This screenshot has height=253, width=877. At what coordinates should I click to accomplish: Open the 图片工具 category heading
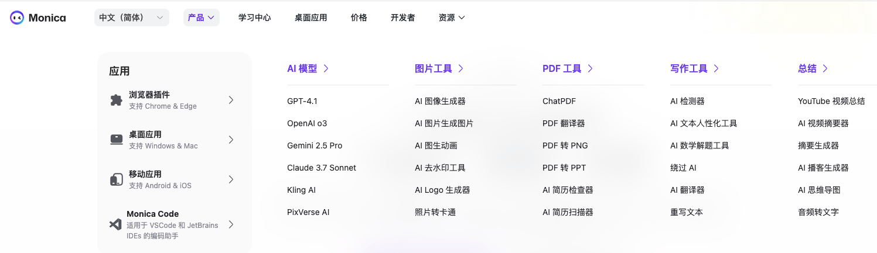pos(439,68)
